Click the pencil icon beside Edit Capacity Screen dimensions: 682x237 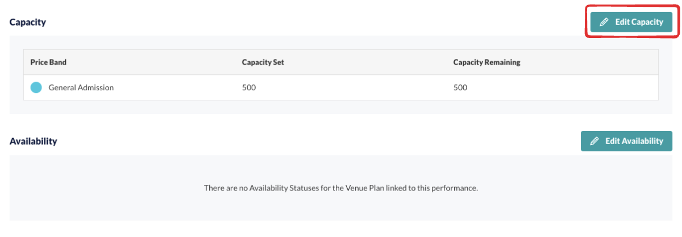point(604,22)
